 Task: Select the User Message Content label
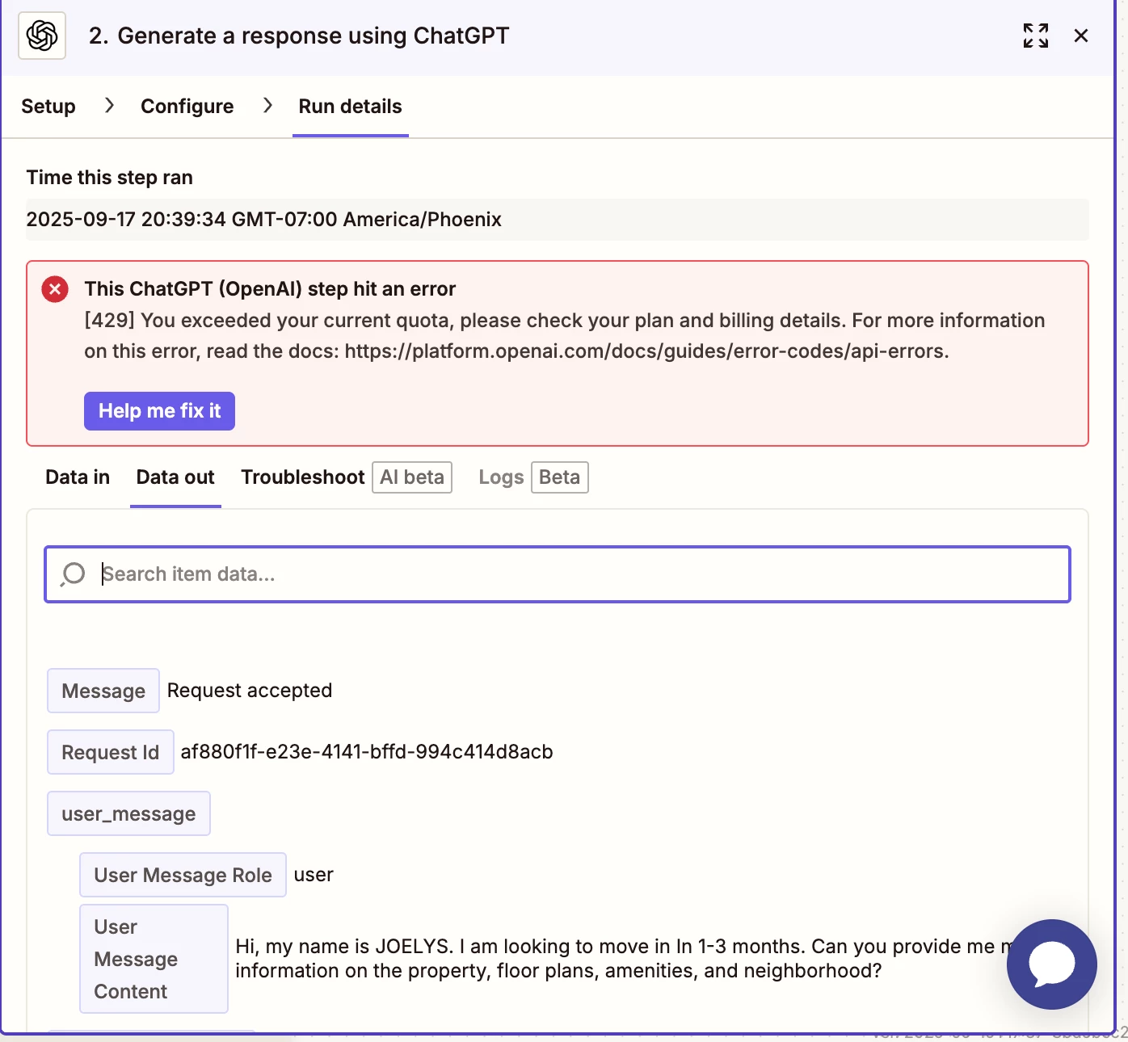[154, 959]
